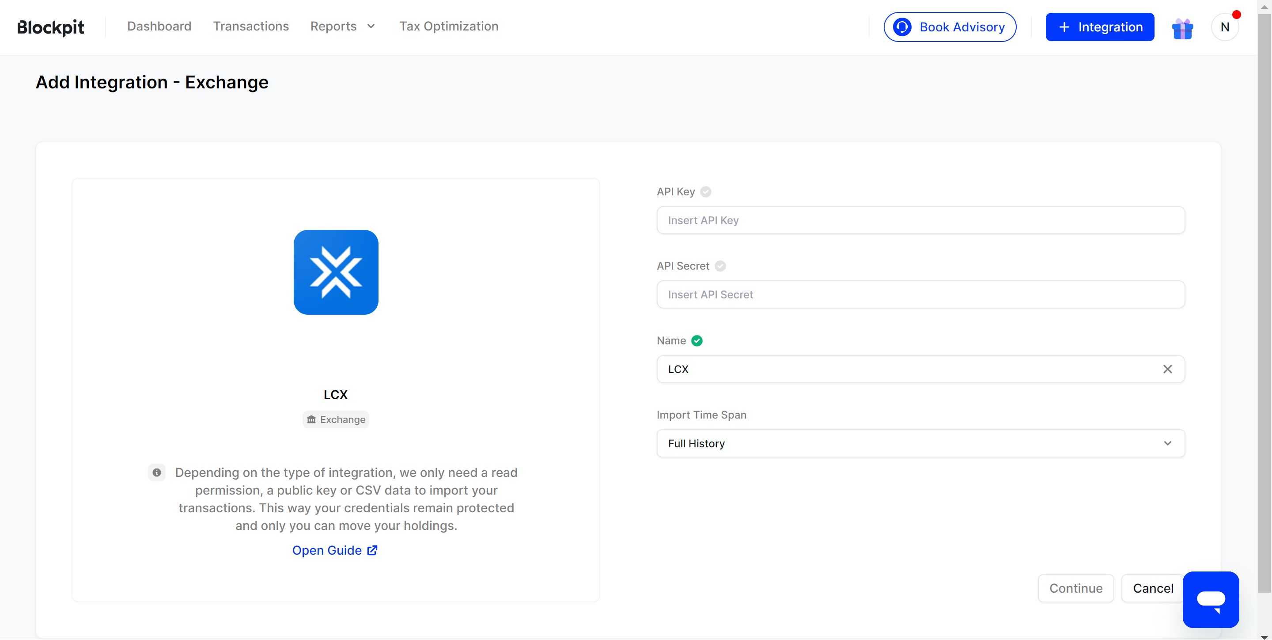This screenshot has height=640, width=1272.
Task: Focus the Insert API Key field
Action: [920, 221]
